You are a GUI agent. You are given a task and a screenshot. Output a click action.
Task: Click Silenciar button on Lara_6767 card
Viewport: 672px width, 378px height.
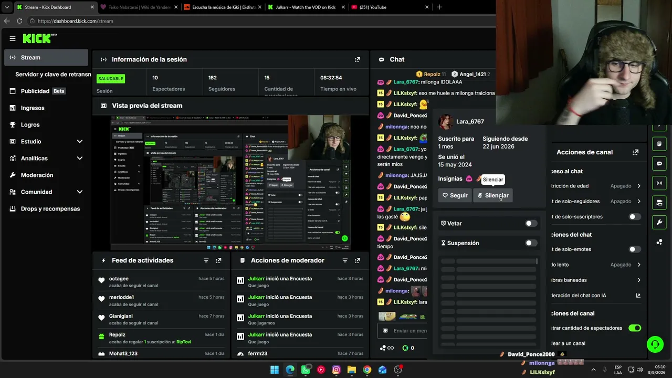pyautogui.click(x=493, y=195)
